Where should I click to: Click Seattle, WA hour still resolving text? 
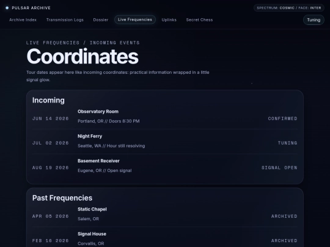click(111, 146)
